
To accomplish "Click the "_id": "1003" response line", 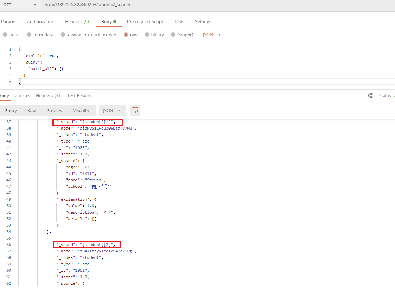I will [x=73, y=148].
